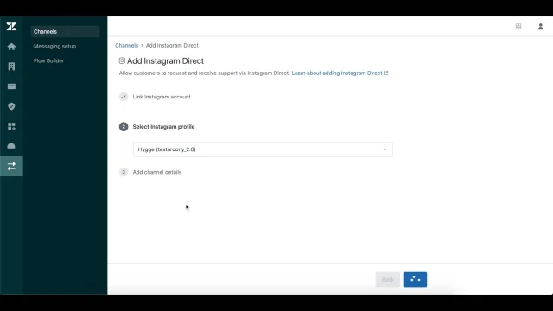Click the Instagram icon beside the heading
Screen dimensions: 553x311
point(122,60)
